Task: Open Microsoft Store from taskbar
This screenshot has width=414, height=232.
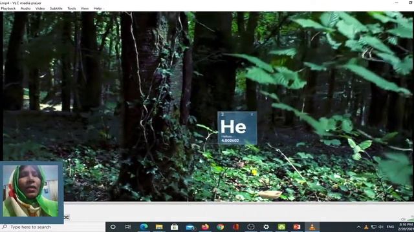Action: pos(174,227)
